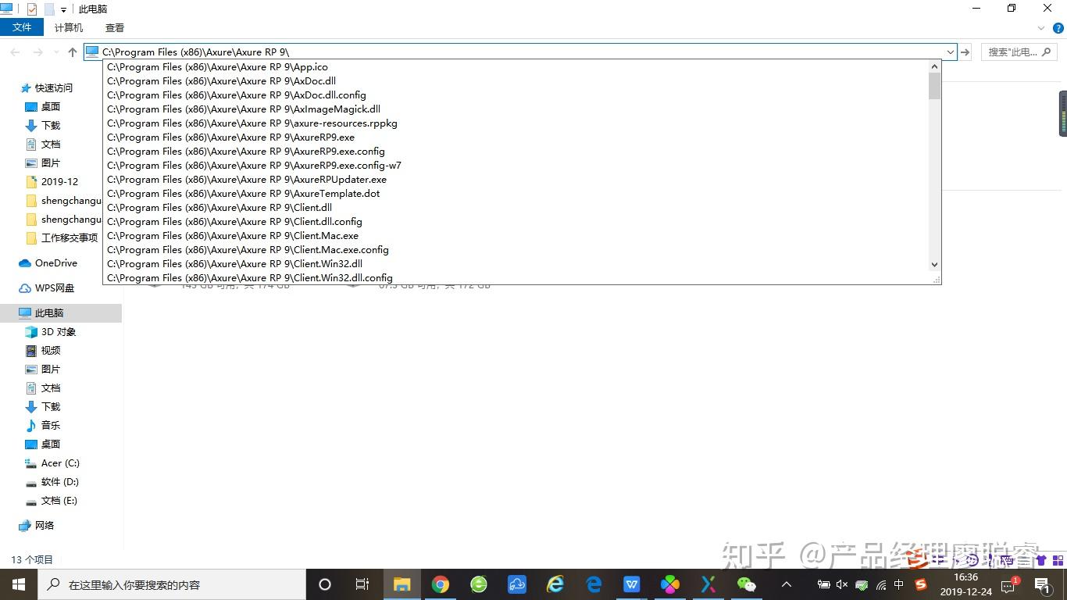The width and height of the screenshot is (1067, 600).
Task: Select the AxureTemplate.dot path suggestion
Action: click(x=516, y=194)
